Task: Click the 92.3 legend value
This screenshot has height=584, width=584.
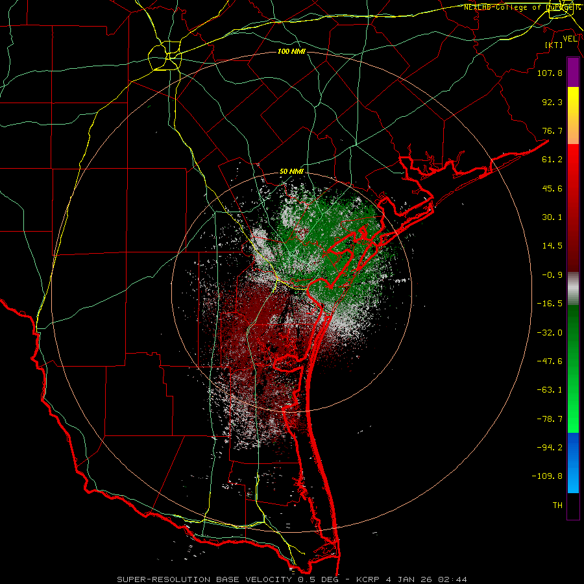Action: pos(552,102)
